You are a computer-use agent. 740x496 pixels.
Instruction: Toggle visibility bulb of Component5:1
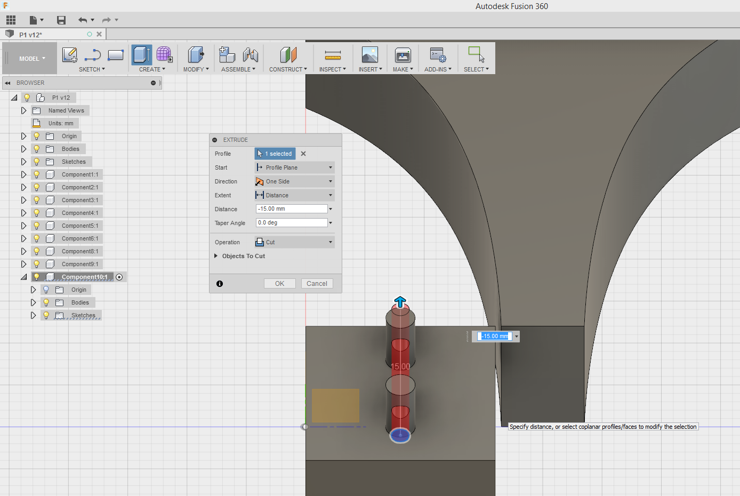(x=37, y=226)
